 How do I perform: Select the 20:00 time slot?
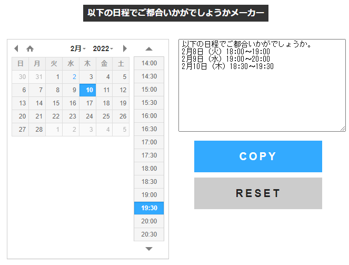[x=149, y=221]
